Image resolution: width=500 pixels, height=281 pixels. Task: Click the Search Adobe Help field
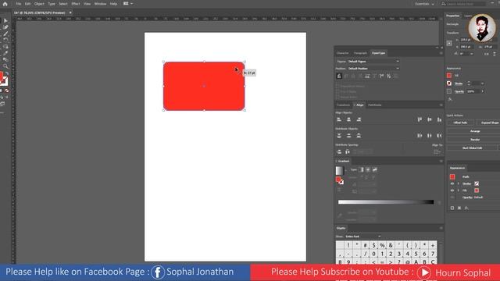pyautogui.click(x=463, y=4)
